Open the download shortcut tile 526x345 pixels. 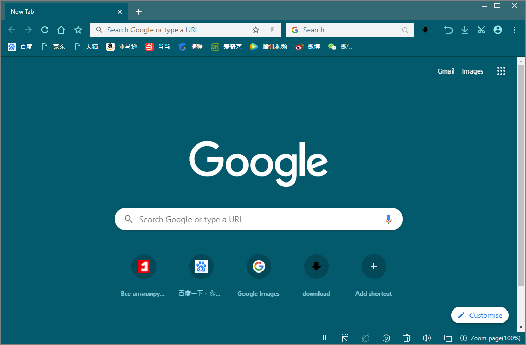[316, 276]
